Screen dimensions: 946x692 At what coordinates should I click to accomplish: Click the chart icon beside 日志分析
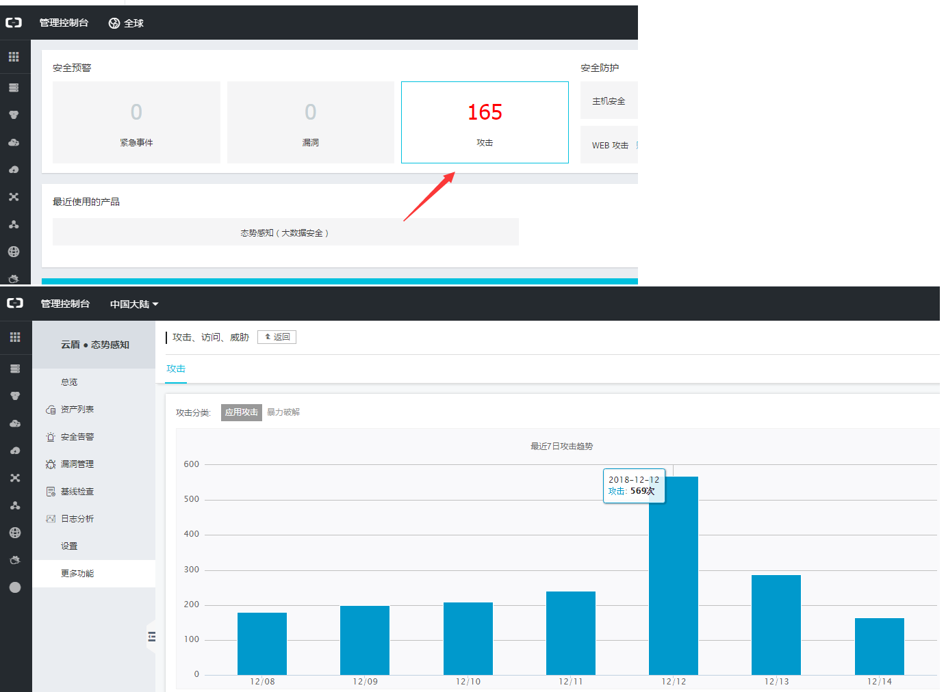pyautogui.click(x=51, y=519)
